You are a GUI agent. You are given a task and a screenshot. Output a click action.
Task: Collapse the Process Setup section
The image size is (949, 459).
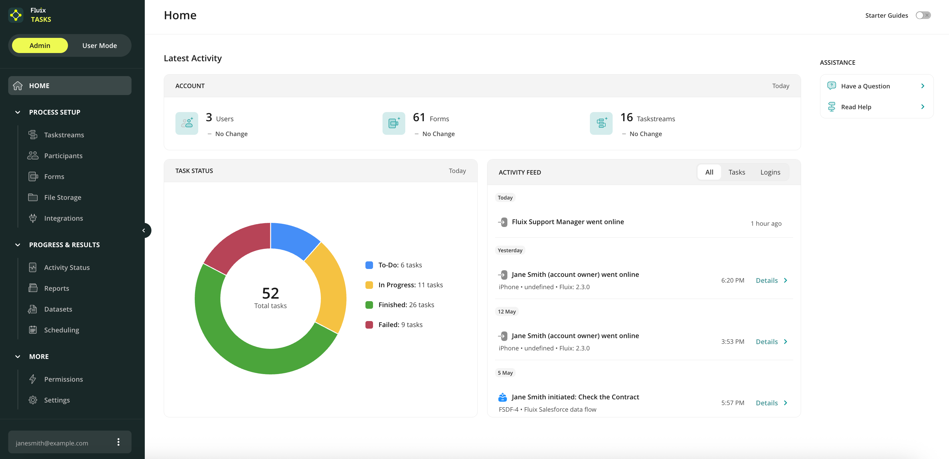click(18, 112)
